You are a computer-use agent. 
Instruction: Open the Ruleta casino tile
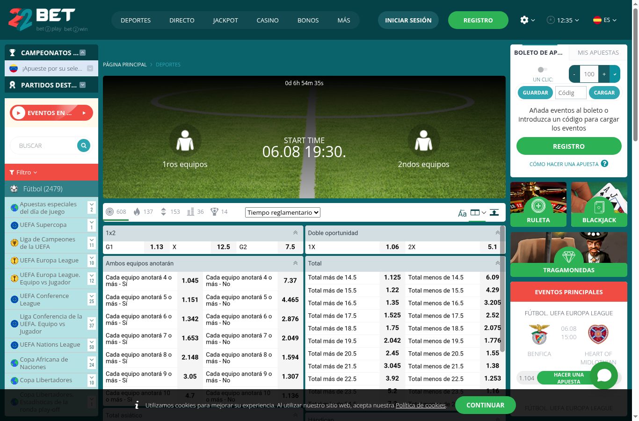pos(538,204)
